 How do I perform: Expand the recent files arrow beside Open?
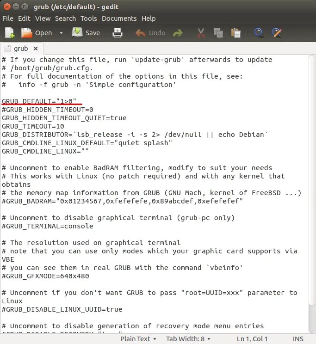tap(61, 33)
